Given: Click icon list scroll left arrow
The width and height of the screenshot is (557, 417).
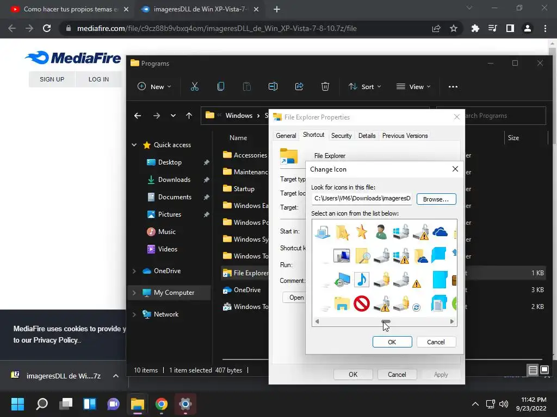Looking at the screenshot, I should pos(317,321).
